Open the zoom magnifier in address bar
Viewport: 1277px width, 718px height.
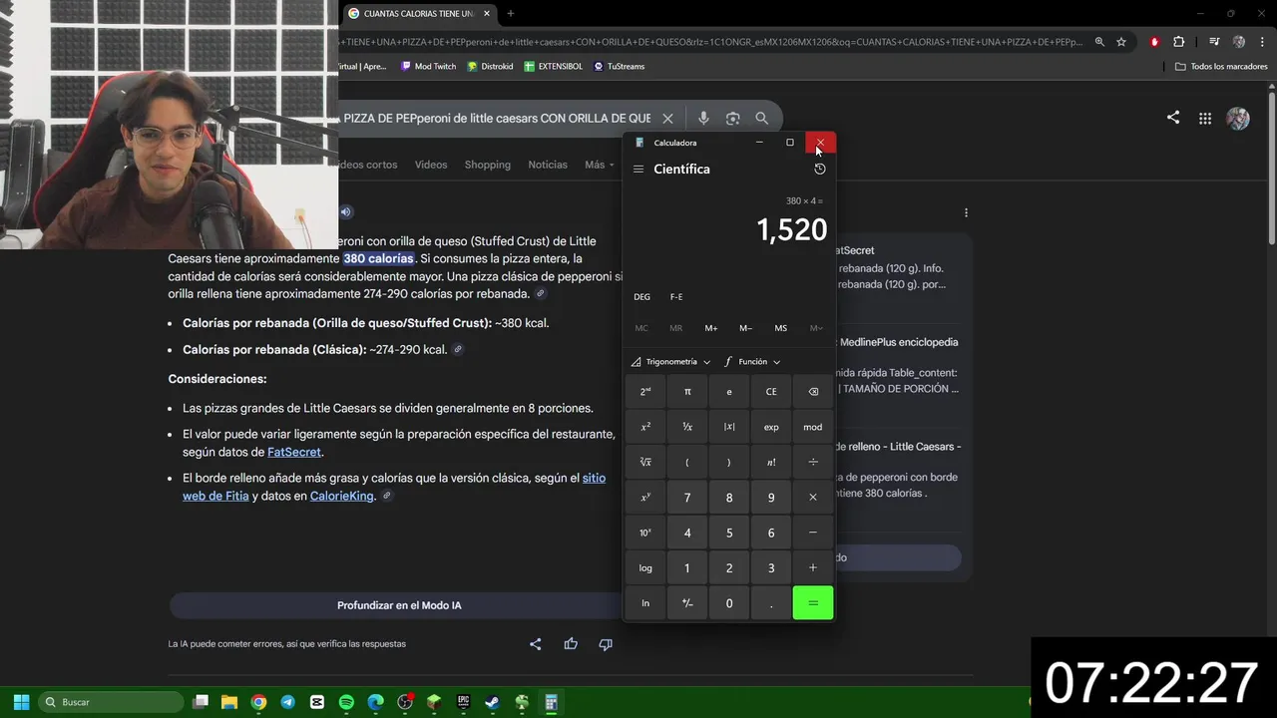click(x=1099, y=42)
